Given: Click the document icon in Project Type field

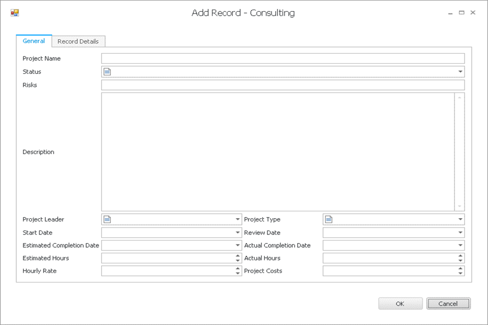Looking at the screenshot, I should tap(329, 219).
